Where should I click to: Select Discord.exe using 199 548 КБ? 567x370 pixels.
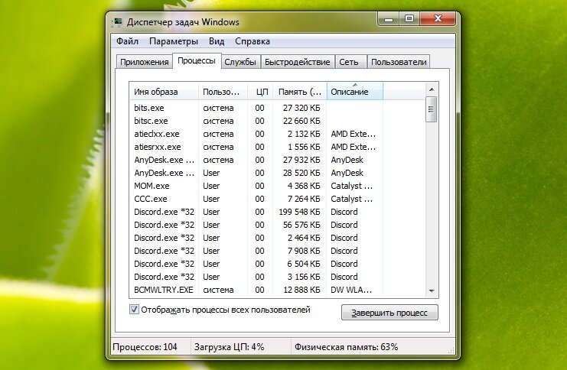click(277, 212)
